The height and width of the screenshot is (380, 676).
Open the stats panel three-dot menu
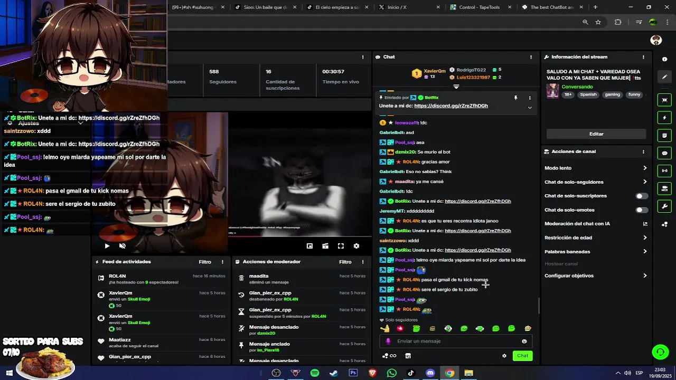pos(363,57)
